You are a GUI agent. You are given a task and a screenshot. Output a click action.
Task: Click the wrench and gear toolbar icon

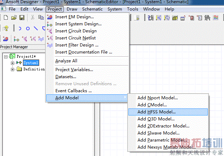[x=151, y=18]
